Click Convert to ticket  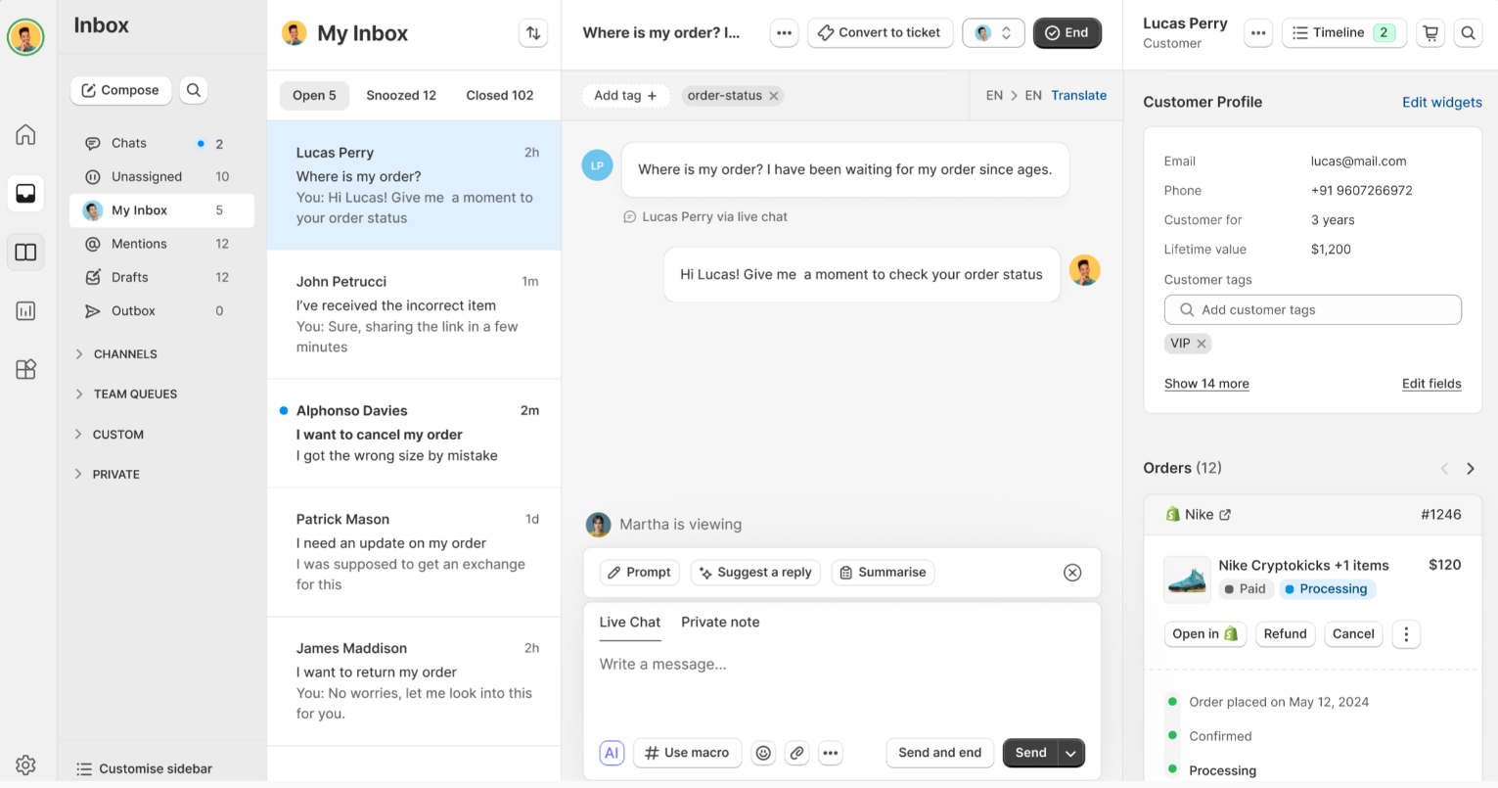(x=880, y=33)
